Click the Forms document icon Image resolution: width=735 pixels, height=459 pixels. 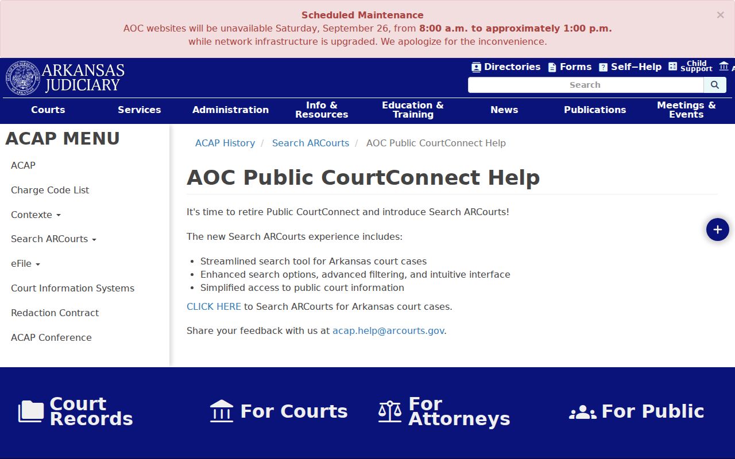coord(552,67)
